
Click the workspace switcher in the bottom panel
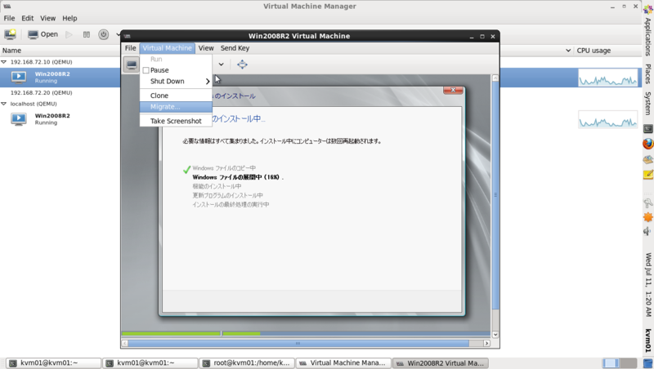(620, 363)
